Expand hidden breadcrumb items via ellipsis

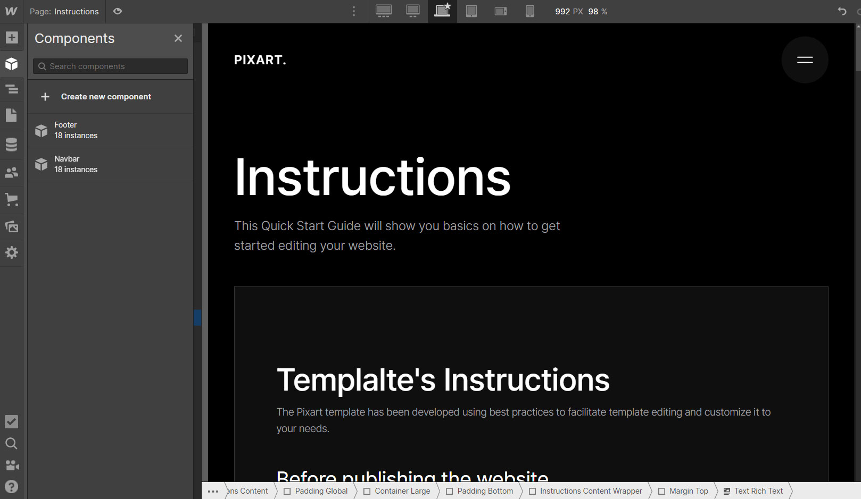[213, 491]
